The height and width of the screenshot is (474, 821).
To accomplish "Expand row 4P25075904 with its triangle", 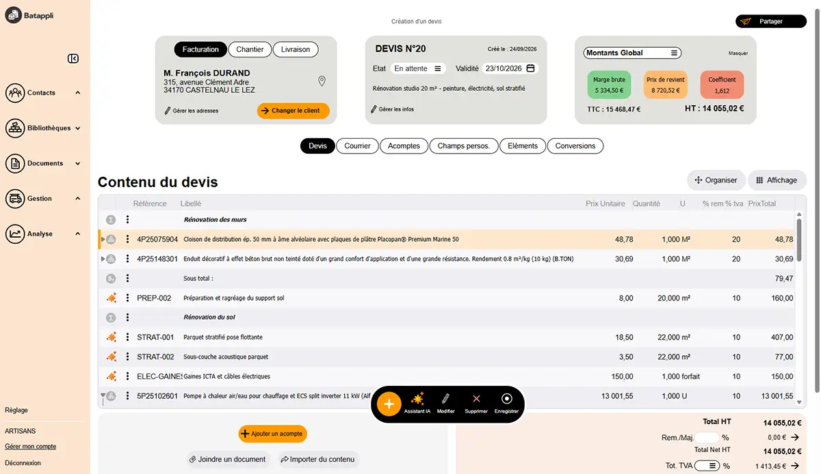I will click(x=103, y=240).
